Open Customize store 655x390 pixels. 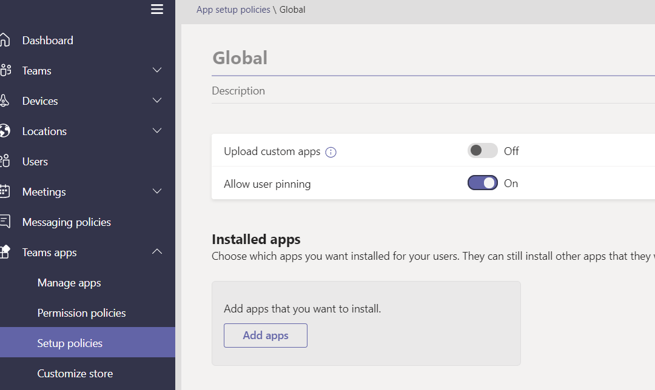(75, 373)
